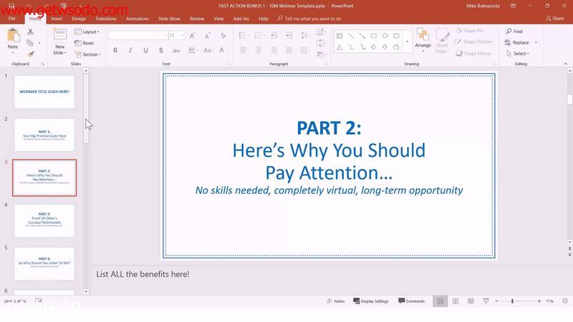Select the Text Box shape

click(340, 36)
